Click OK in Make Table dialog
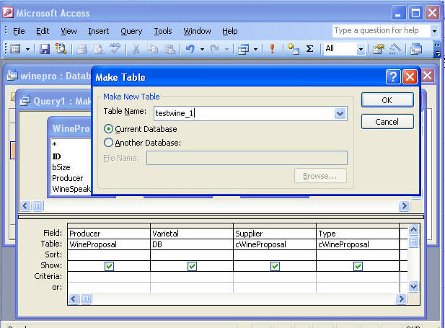This screenshot has width=445, height=328. (x=387, y=100)
